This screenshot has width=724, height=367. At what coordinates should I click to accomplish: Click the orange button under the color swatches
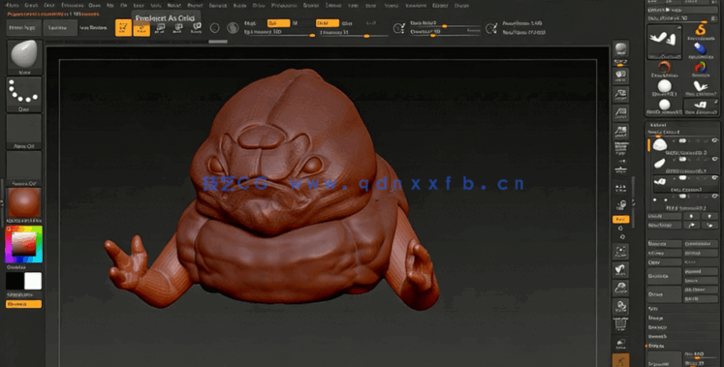tap(23, 304)
